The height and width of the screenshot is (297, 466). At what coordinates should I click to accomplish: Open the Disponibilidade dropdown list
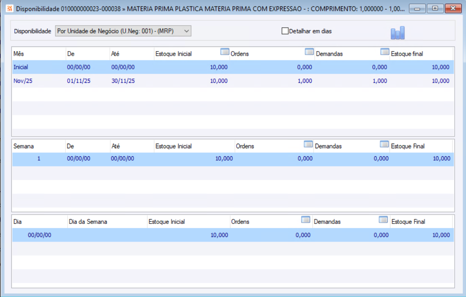coord(123,31)
